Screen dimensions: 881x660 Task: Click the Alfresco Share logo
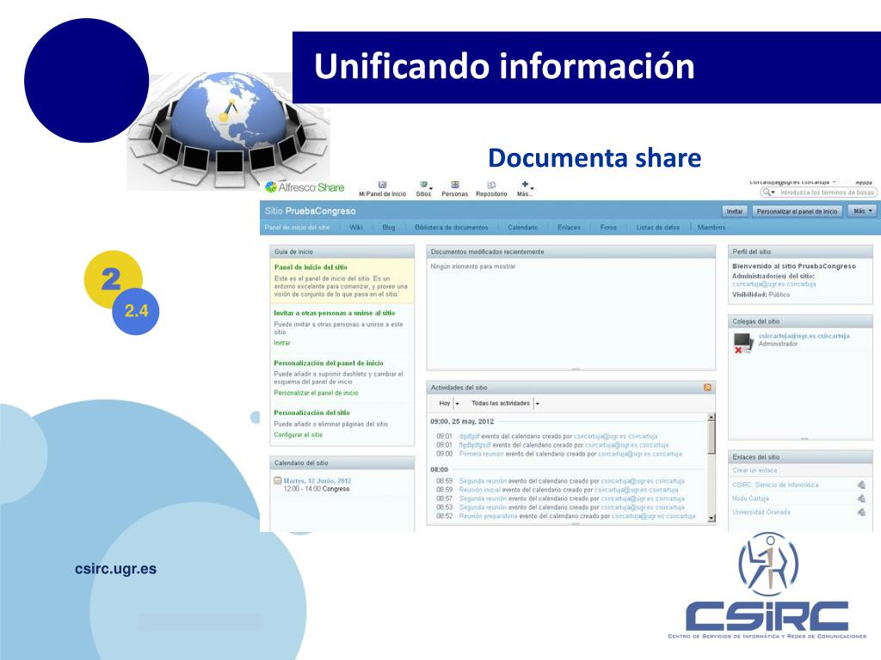[305, 187]
